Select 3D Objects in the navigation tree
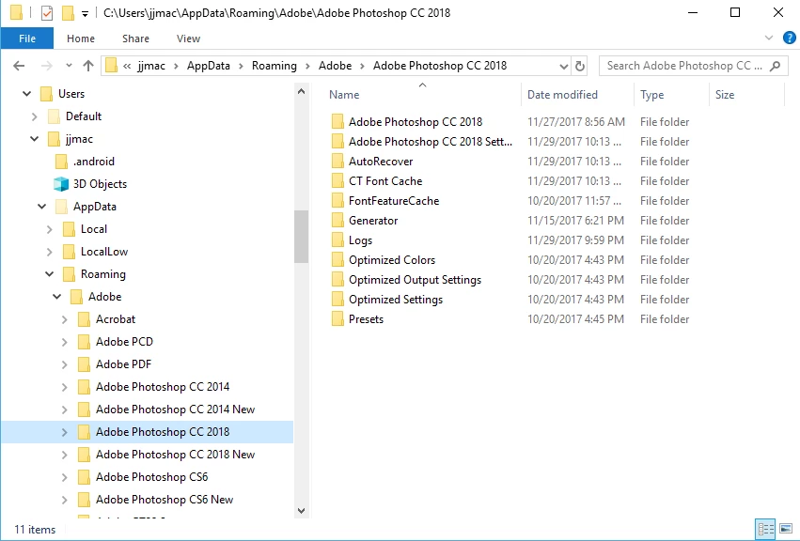The width and height of the screenshot is (800, 541). click(x=100, y=184)
